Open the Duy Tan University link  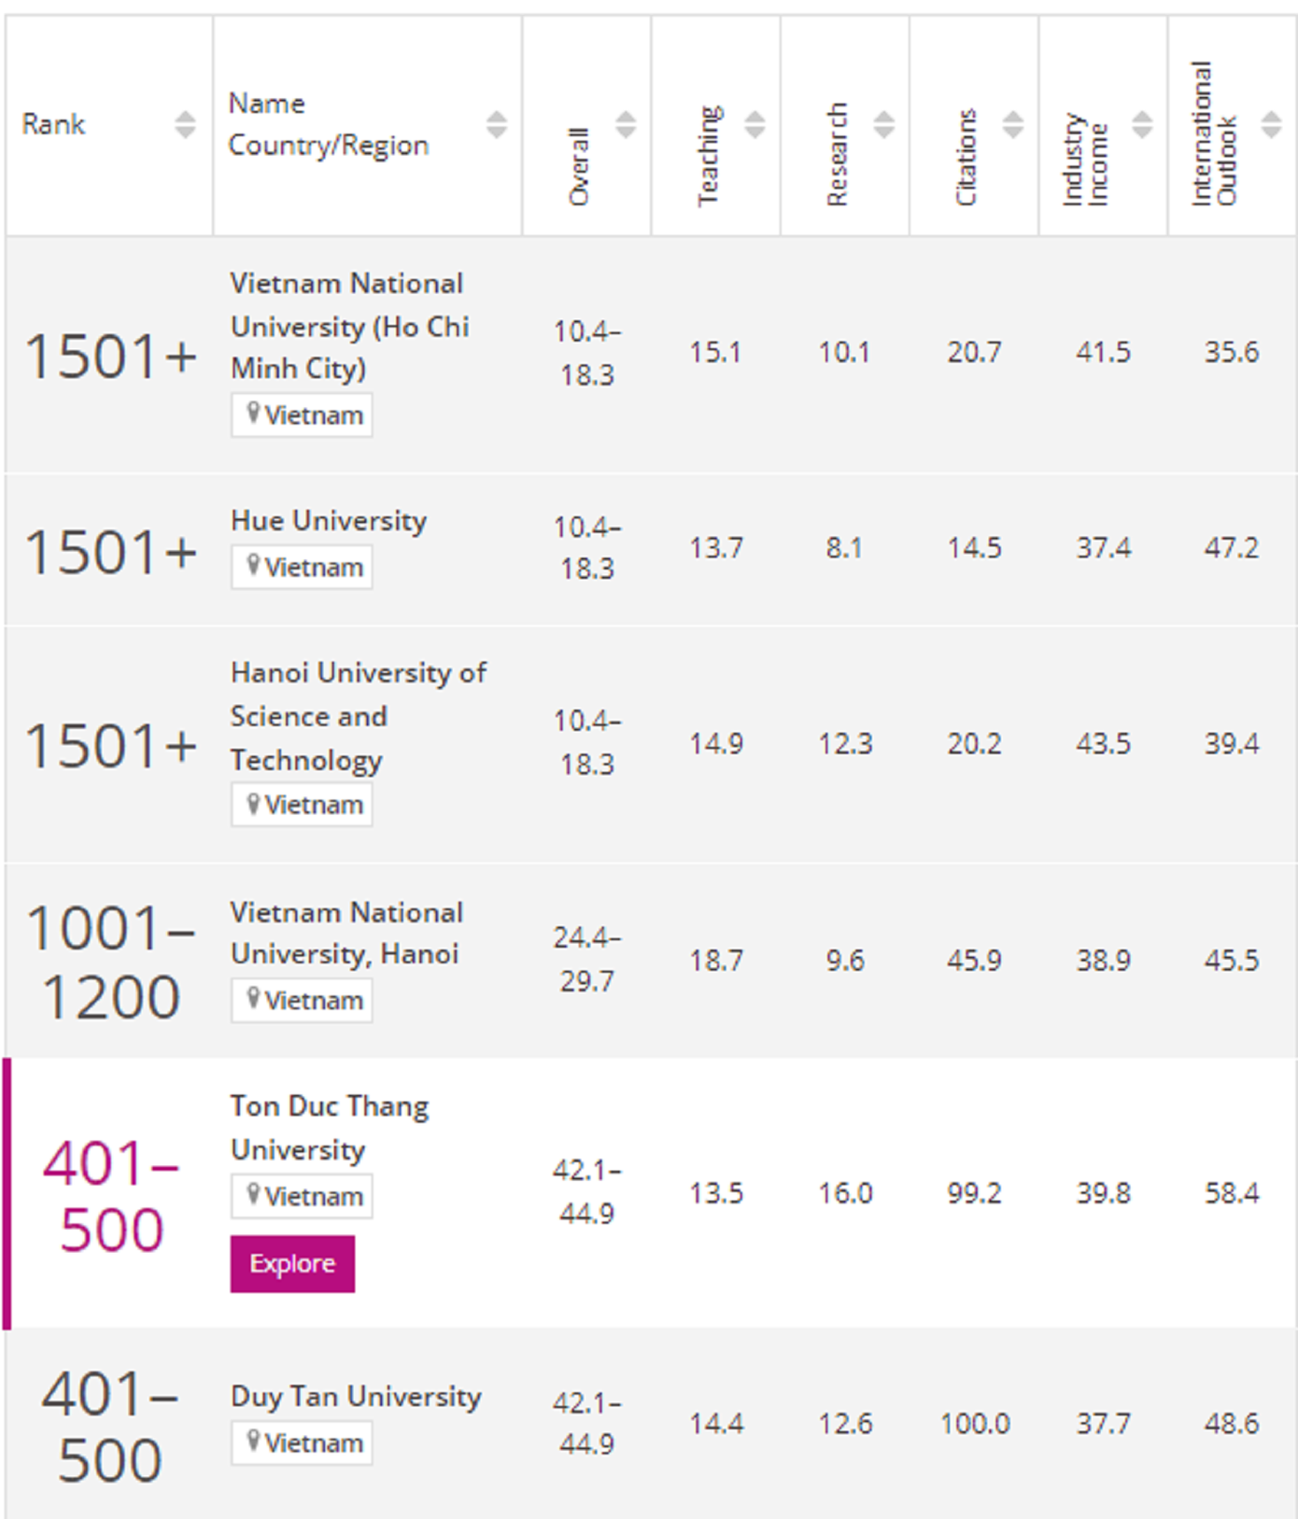click(x=356, y=1397)
